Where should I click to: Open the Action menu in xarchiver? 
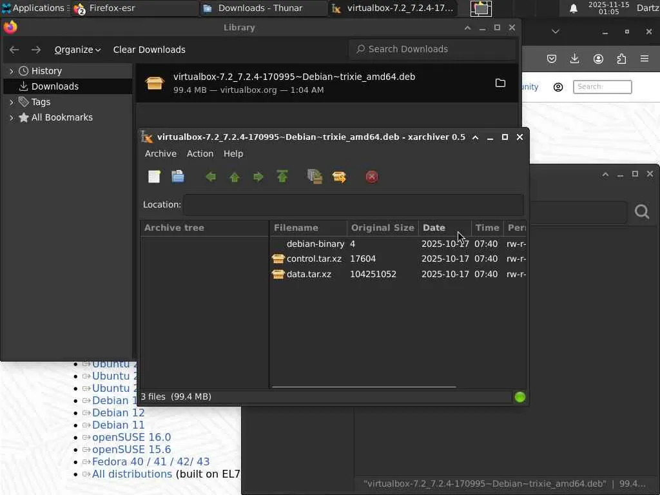click(x=200, y=153)
